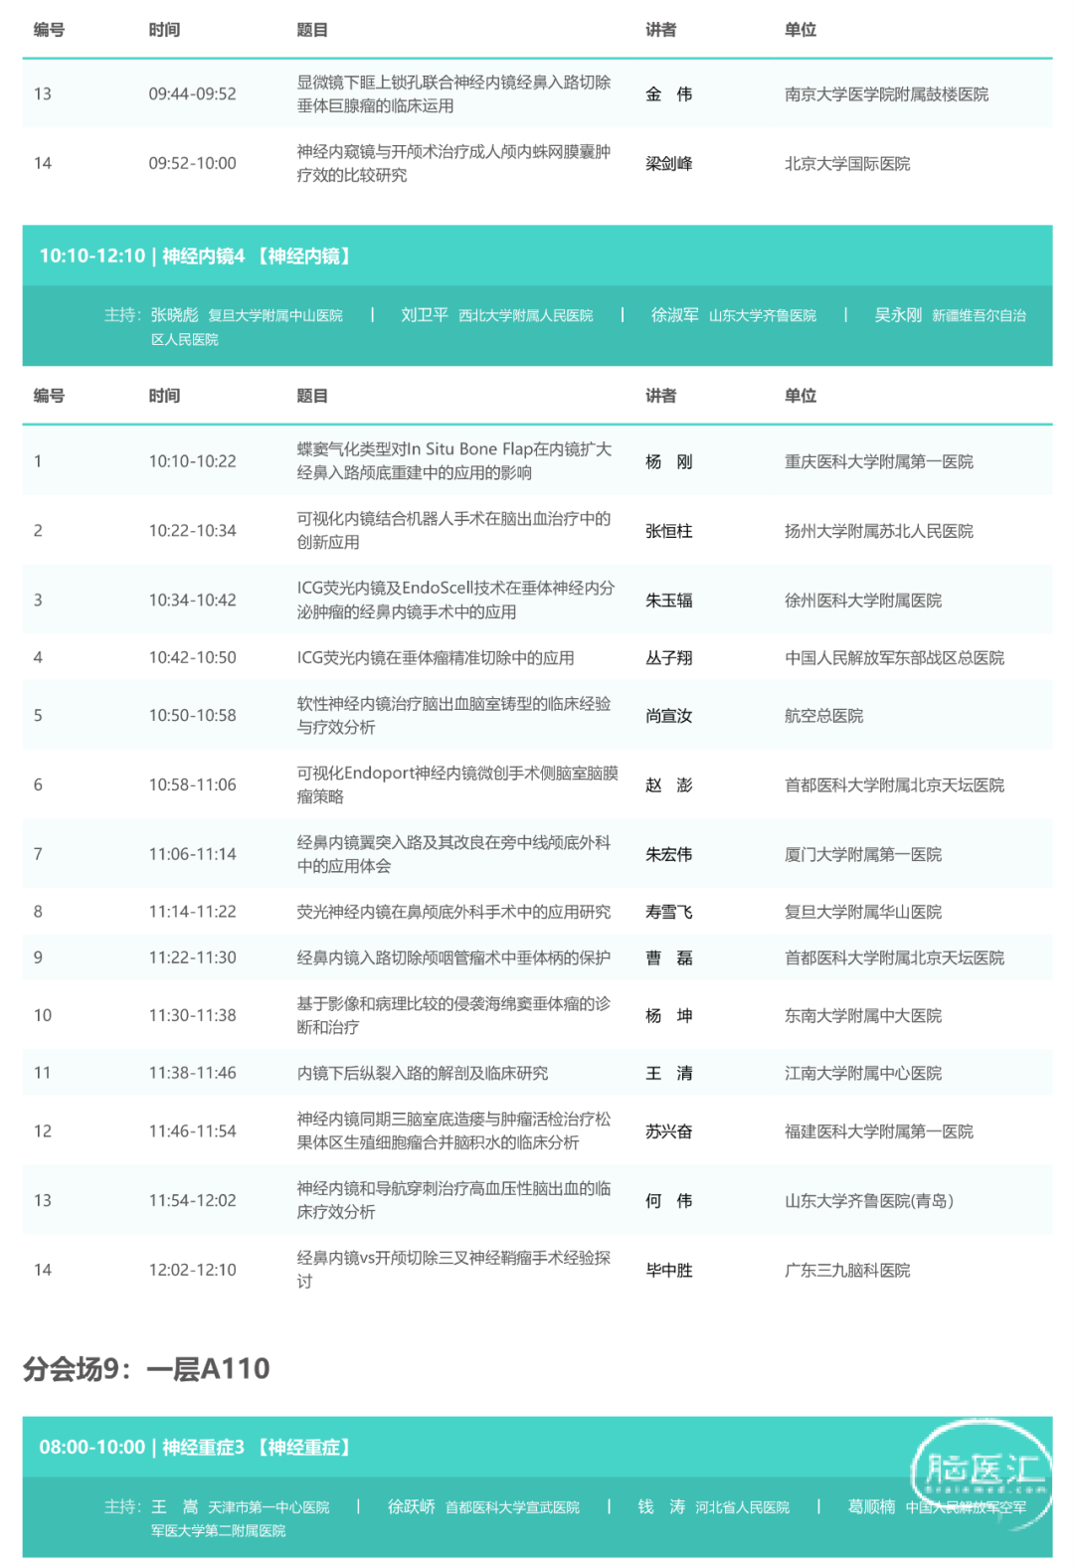Select speaker 朱玉辐

669,602
